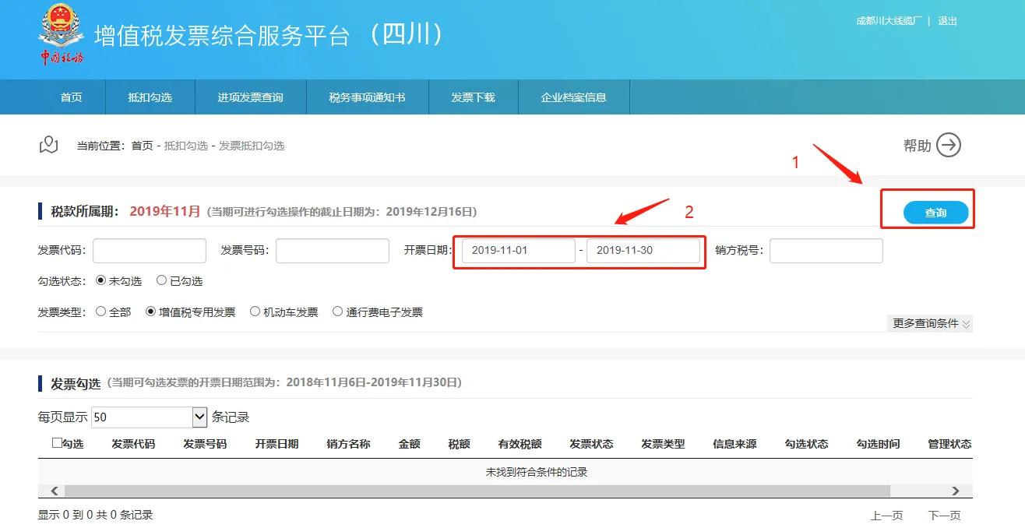Select the 已勾选 status radio button
Screen dimensions: 1025x528
pos(161,280)
